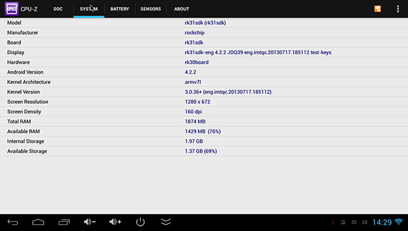The width and height of the screenshot is (408, 231).
Task: Select the Manufacturer label
Action: 23,33
